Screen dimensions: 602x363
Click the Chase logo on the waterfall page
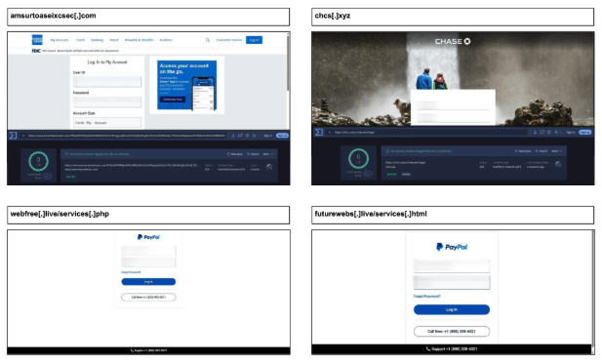click(x=453, y=41)
